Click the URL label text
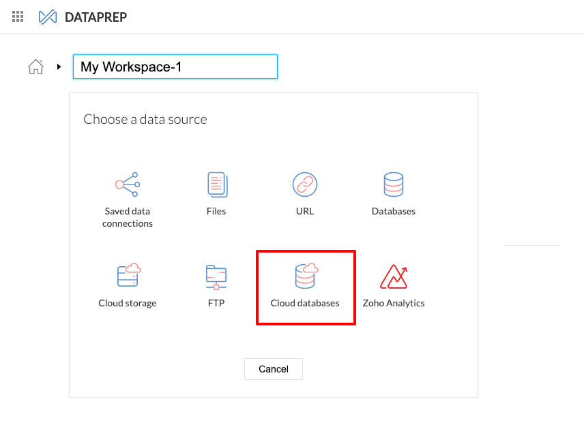The height and width of the screenshot is (433, 584). pyautogui.click(x=305, y=211)
